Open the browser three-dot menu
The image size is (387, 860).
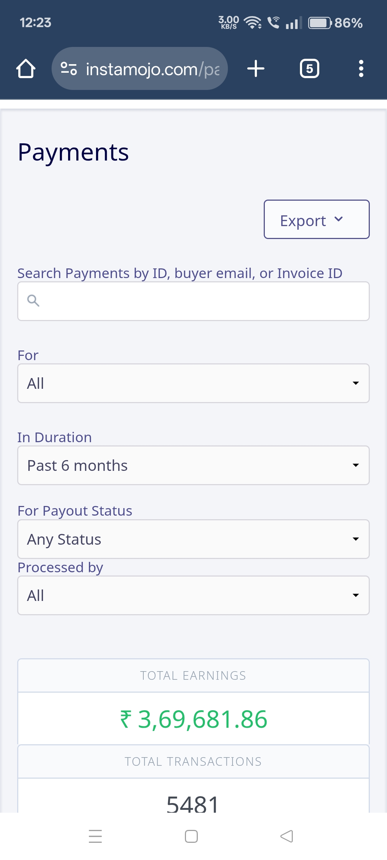[x=361, y=68]
